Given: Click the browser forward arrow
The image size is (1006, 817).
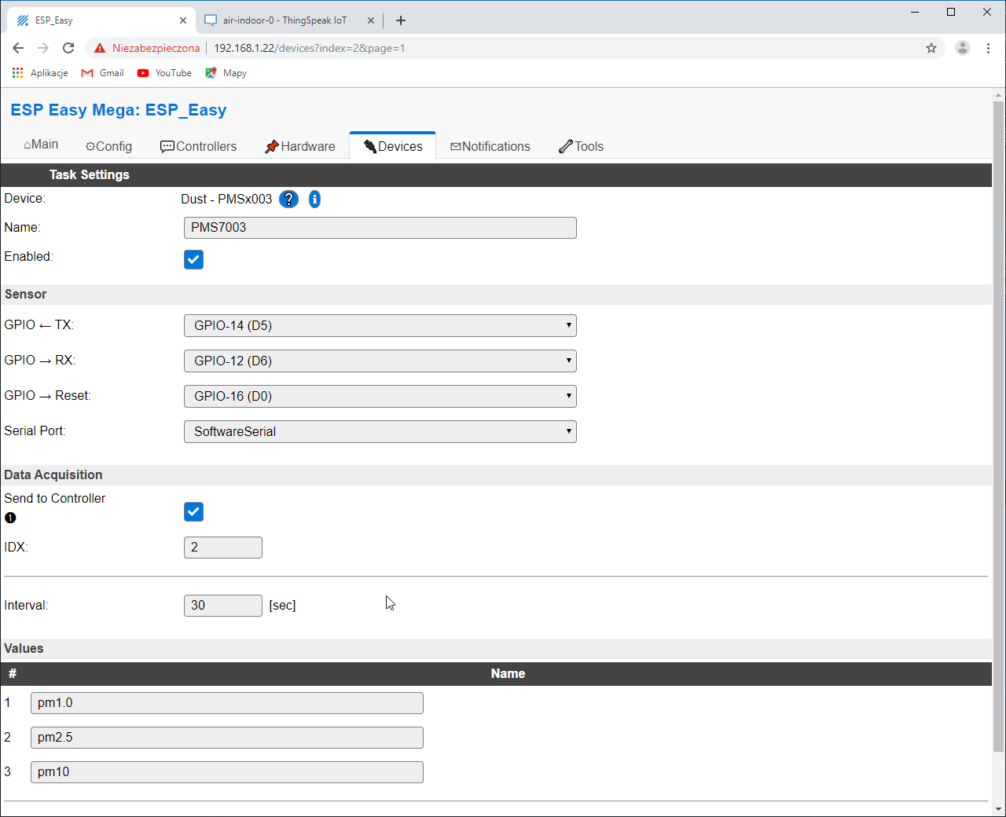Looking at the screenshot, I should [43, 48].
